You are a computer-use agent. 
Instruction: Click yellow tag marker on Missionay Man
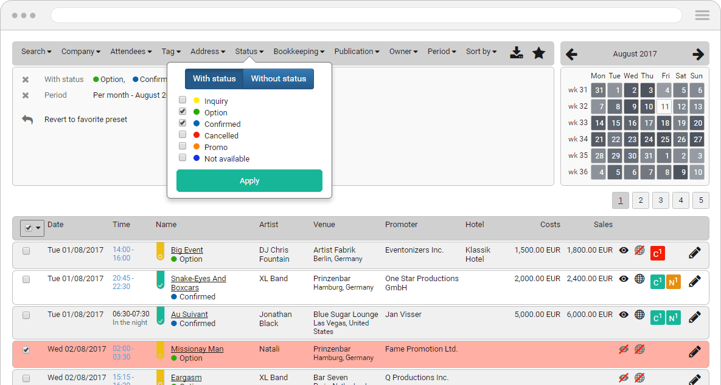pyautogui.click(x=160, y=350)
